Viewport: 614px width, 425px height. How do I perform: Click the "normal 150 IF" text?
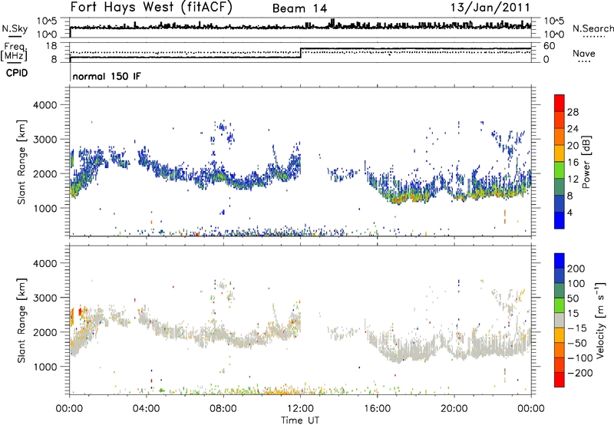pos(107,76)
